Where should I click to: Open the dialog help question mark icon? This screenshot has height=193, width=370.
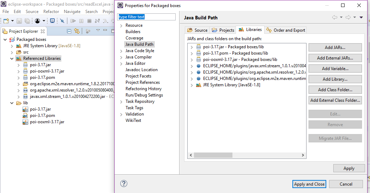[x=124, y=183]
